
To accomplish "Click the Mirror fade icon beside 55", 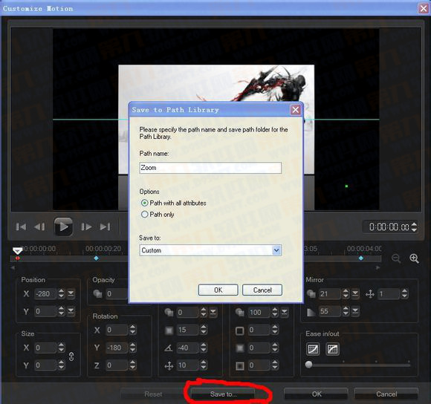I will (311, 312).
